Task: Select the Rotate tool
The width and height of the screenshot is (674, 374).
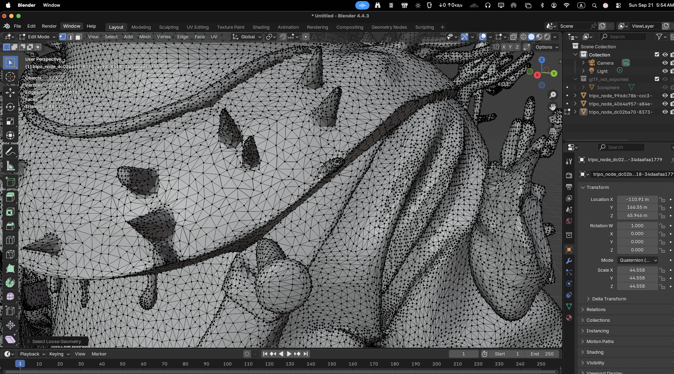Action: [x=10, y=107]
